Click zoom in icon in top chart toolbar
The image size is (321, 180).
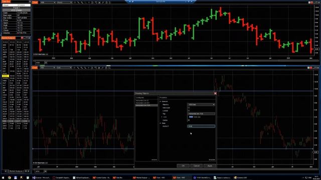[82, 2]
